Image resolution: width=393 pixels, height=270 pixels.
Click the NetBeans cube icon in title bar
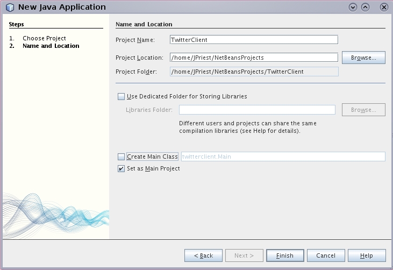click(10, 8)
